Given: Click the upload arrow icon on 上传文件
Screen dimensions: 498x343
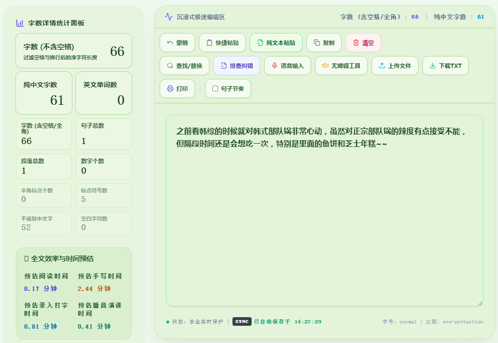Looking at the screenshot, I should (x=382, y=66).
